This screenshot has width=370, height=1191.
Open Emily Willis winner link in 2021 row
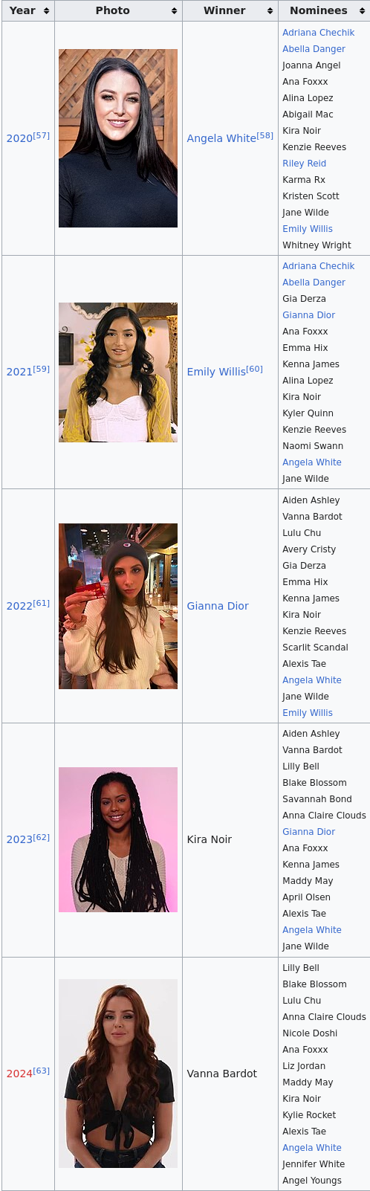[x=216, y=372]
